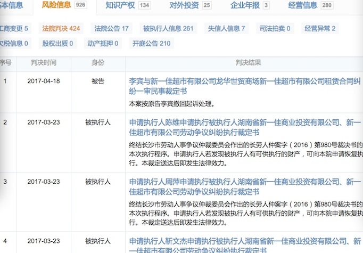This screenshot has width=363, height=253.
Task: Click 被执行人 identity in row 2
Action: pos(98,123)
